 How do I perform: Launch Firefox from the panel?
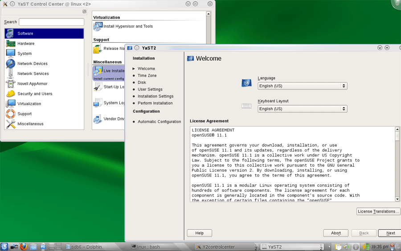click(24, 247)
